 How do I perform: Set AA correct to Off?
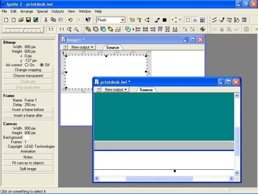pyautogui.click(x=42, y=65)
